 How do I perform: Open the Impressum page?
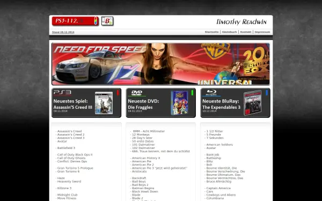click(262, 32)
